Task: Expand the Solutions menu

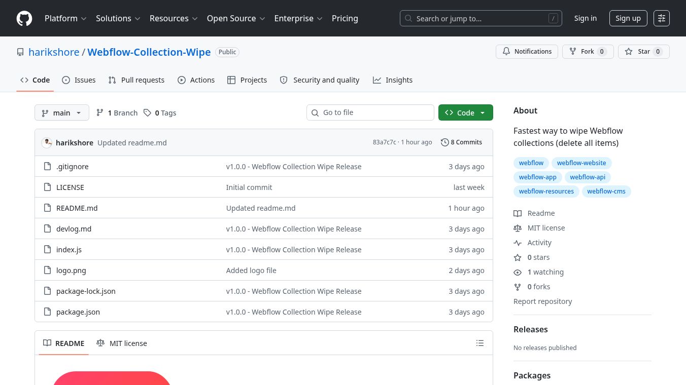Action: [119, 18]
